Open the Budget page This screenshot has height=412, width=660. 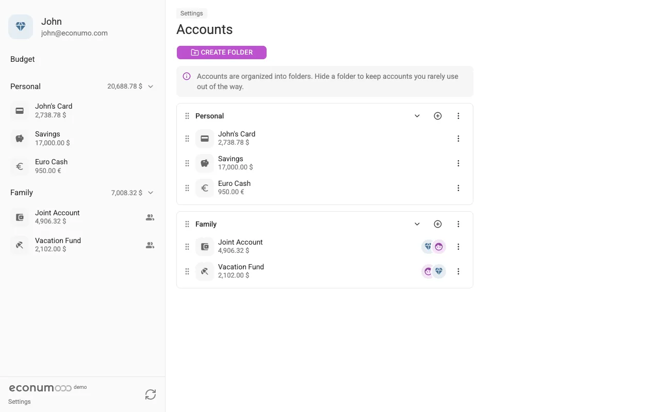pos(23,59)
